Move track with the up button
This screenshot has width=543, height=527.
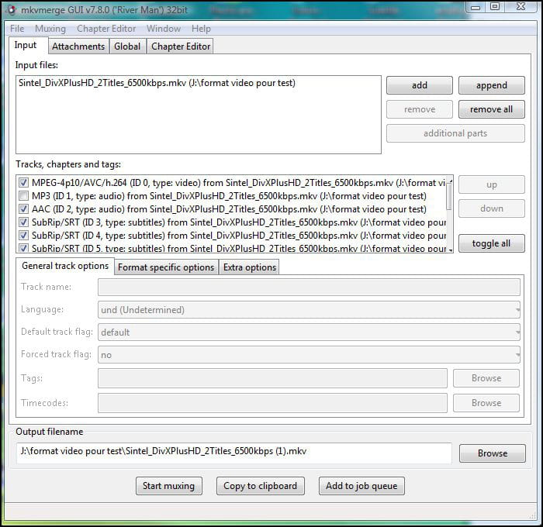click(491, 184)
